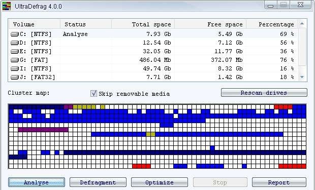Sort by Volume column header
315x190 pixels.
click(x=35, y=24)
